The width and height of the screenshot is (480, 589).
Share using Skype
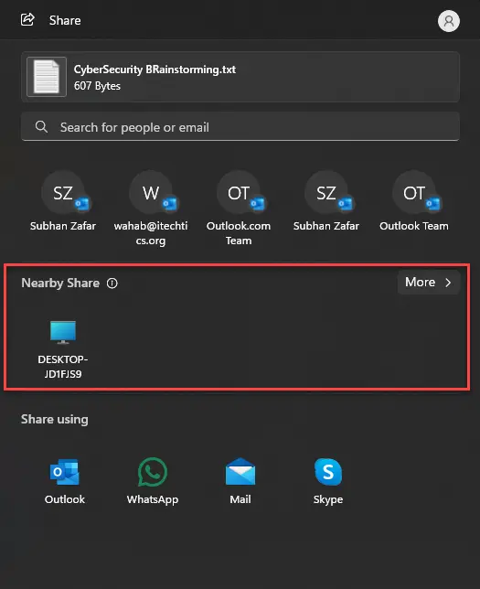click(328, 481)
